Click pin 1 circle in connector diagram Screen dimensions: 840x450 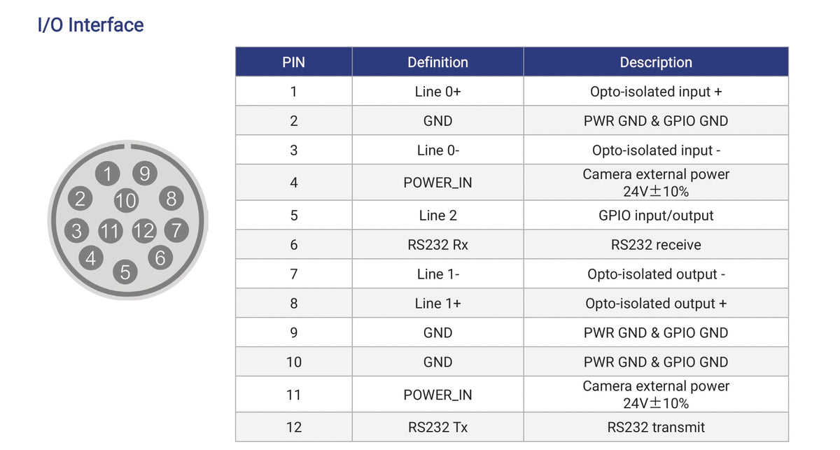(107, 174)
